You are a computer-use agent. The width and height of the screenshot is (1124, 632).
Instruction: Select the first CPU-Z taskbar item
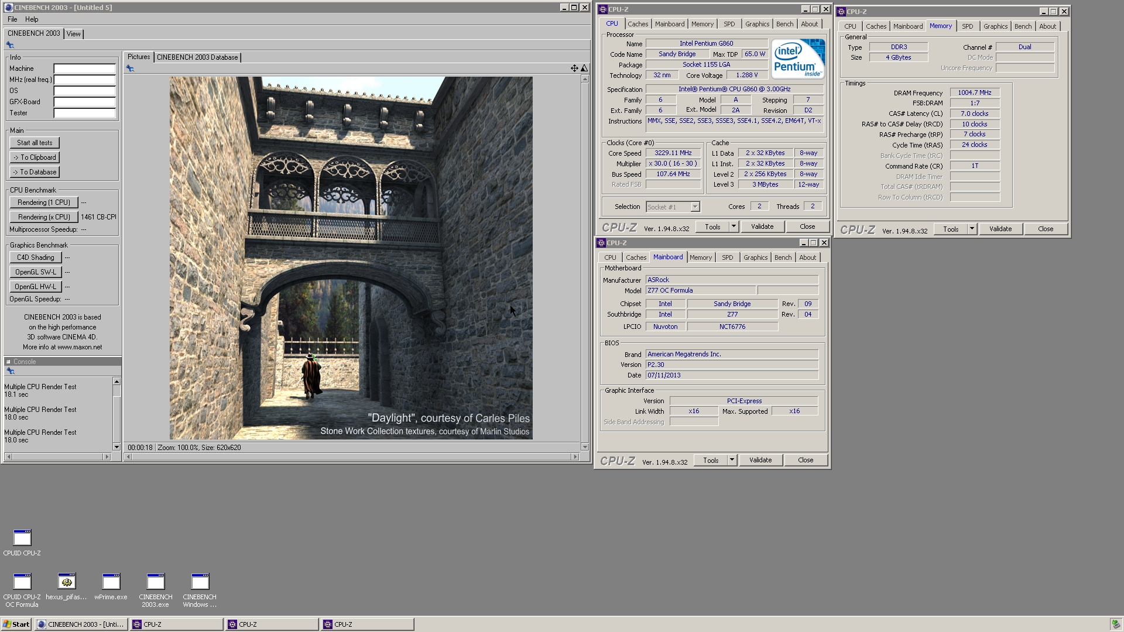point(177,624)
